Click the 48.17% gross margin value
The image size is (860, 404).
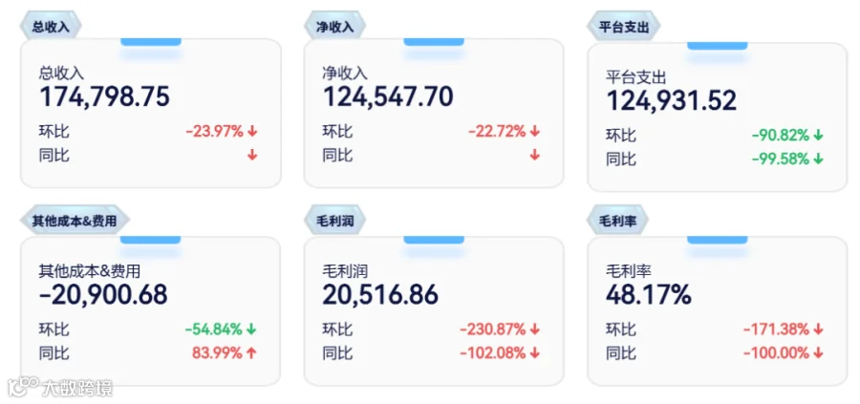coord(649,295)
